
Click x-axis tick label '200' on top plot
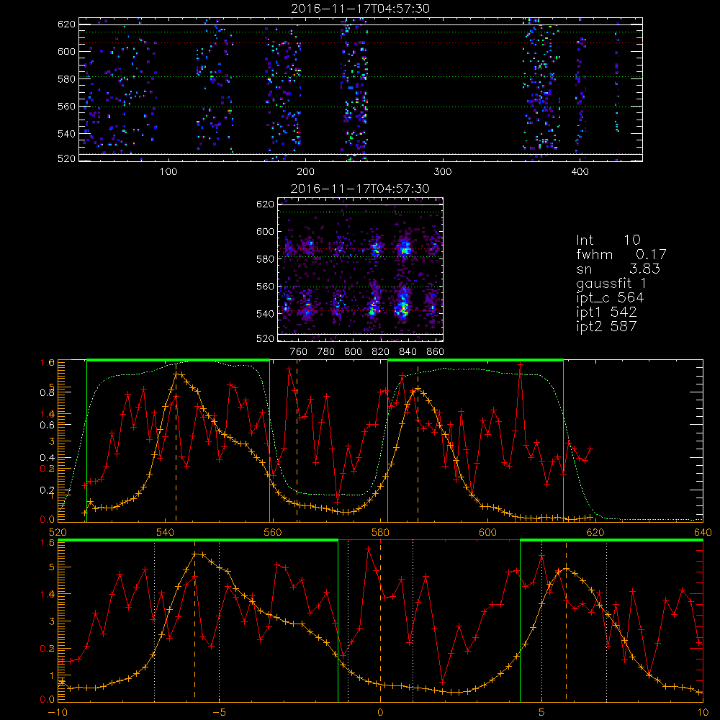tap(305, 172)
